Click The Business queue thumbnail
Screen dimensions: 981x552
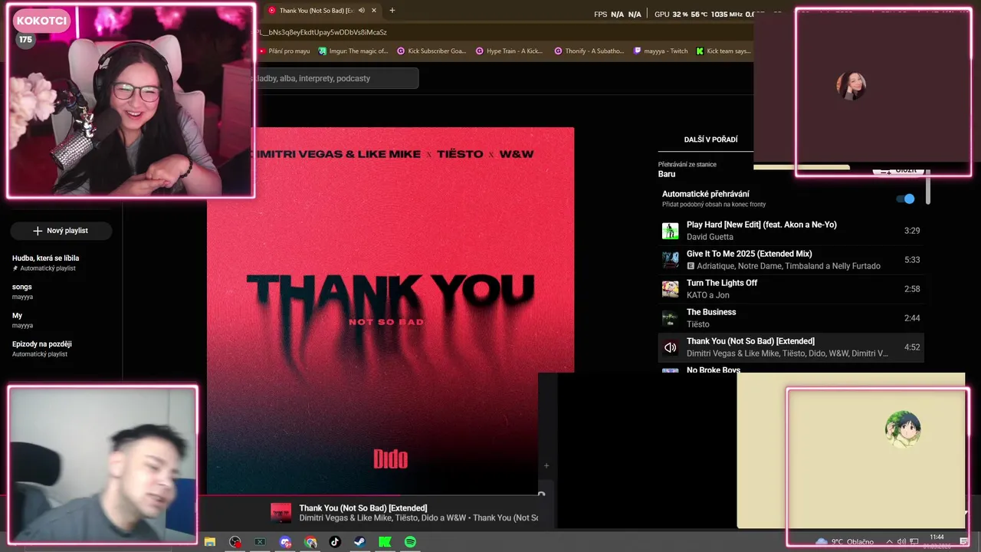click(670, 318)
